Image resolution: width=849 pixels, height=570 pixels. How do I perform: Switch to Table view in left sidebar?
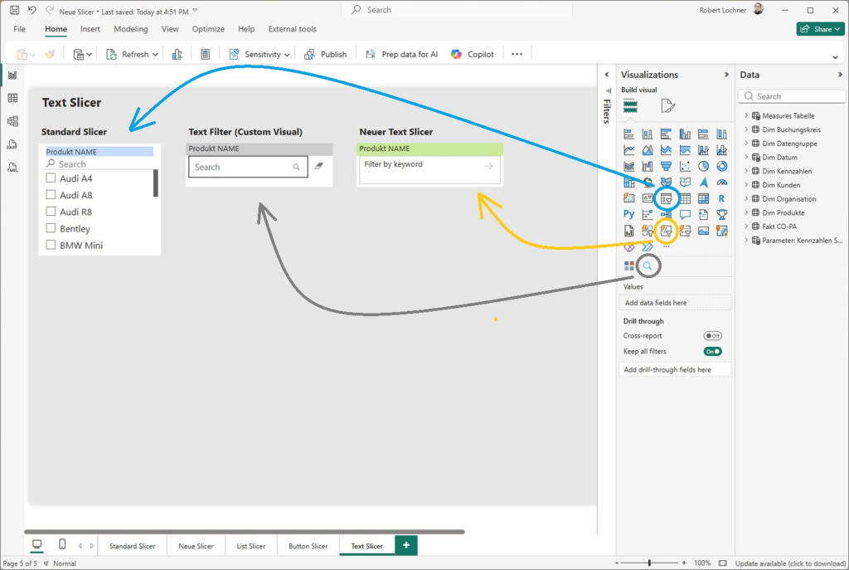[x=12, y=98]
